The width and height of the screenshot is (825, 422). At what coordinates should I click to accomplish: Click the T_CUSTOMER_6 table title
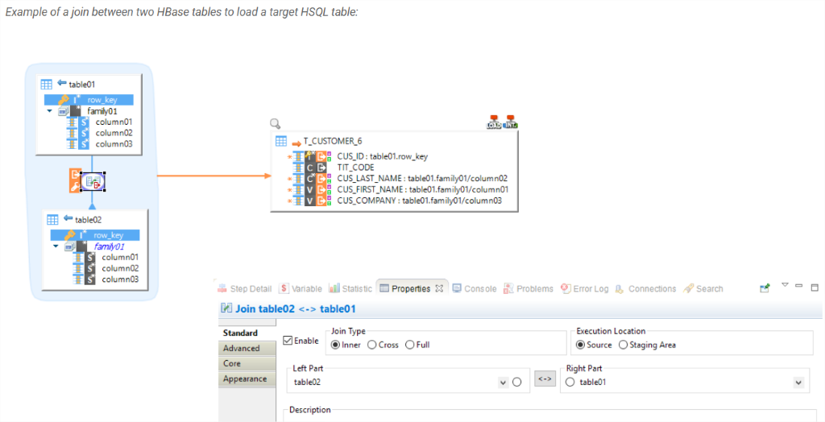pos(333,141)
